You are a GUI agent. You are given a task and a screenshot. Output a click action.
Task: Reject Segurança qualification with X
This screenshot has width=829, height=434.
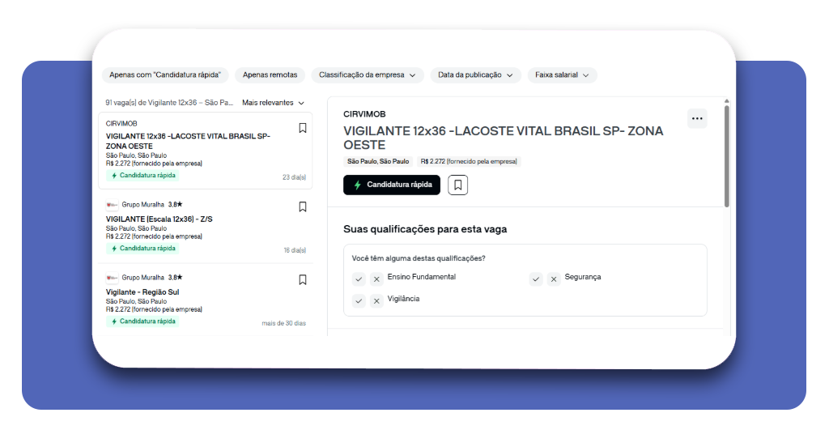point(554,279)
